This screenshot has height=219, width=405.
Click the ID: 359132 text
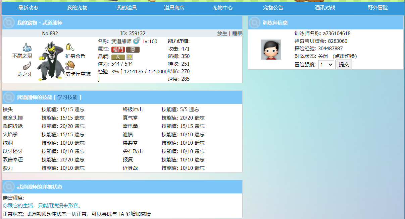(133, 33)
